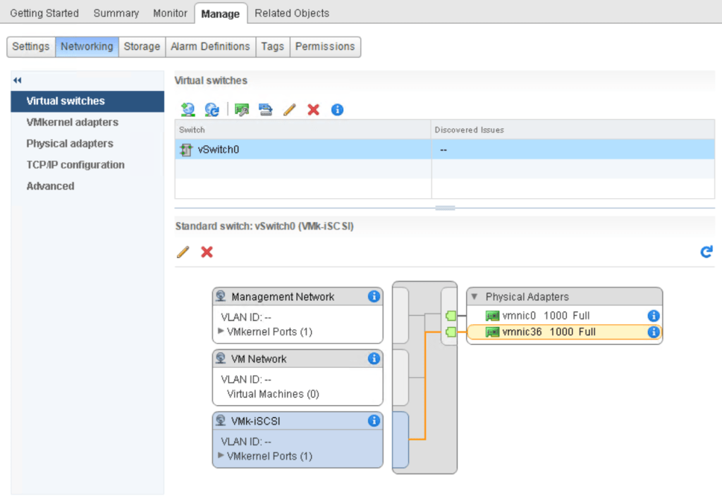The height and width of the screenshot is (499, 722).
Task: Click the Virtual Machines (0) entry
Action: (x=273, y=394)
